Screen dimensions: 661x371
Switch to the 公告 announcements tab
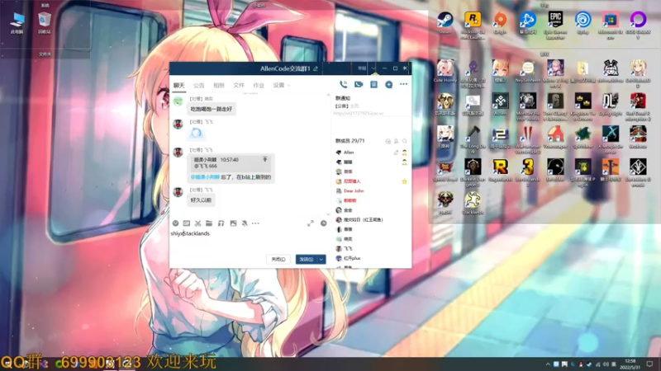pyautogui.click(x=198, y=85)
